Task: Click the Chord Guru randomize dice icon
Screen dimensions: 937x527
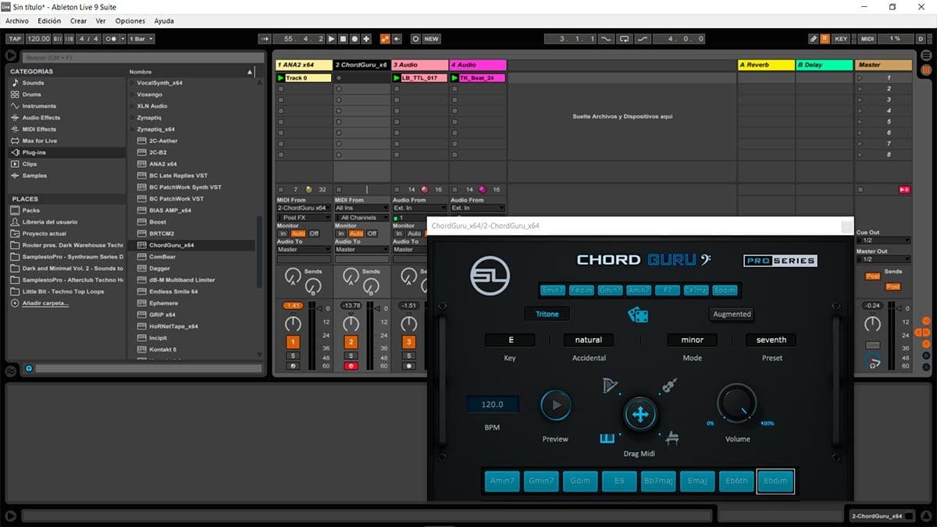Action: (x=639, y=315)
